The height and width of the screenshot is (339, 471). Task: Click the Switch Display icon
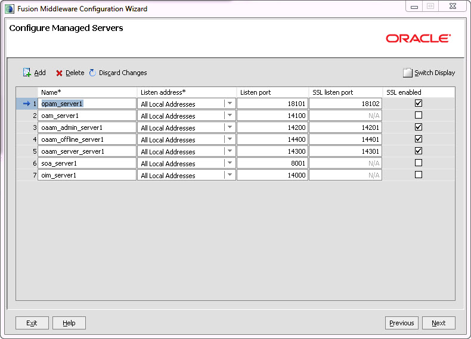[x=407, y=73]
